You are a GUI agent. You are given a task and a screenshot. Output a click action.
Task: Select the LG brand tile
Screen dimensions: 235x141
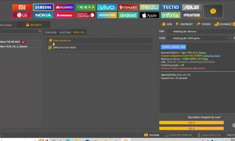pyautogui.click(x=22, y=15)
